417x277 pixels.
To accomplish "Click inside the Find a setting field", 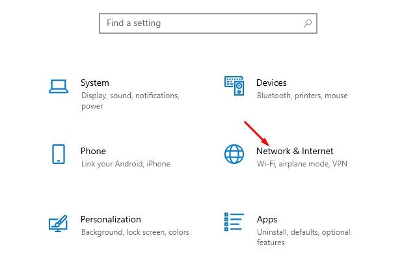I will coord(202,23).
